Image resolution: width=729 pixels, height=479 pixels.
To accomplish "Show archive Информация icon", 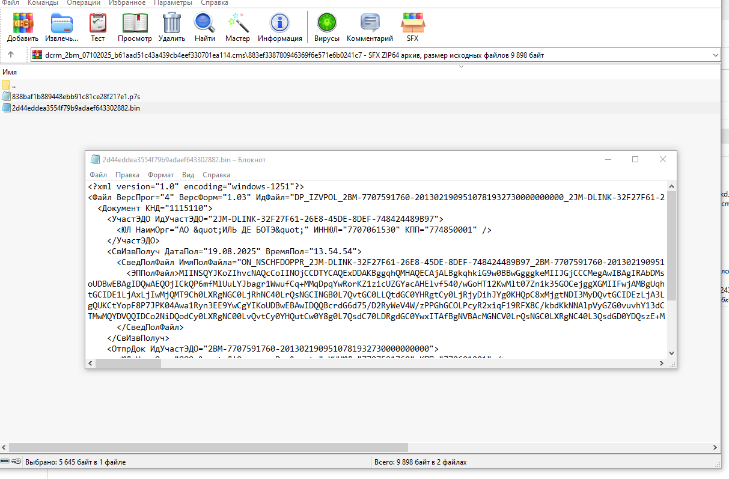I will coord(280,23).
